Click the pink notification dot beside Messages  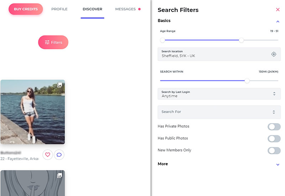139,9
